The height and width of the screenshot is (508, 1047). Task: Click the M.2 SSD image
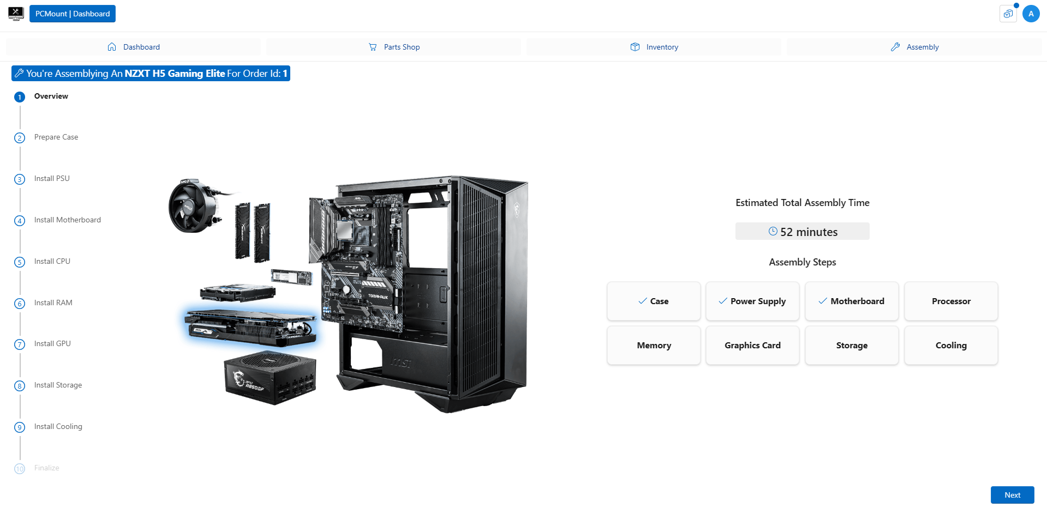tap(292, 277)
